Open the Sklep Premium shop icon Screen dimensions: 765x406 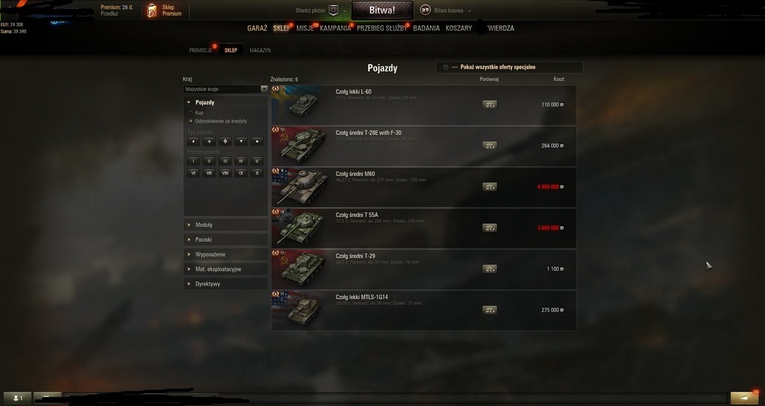pyautogui.click(x=152, y=10)
